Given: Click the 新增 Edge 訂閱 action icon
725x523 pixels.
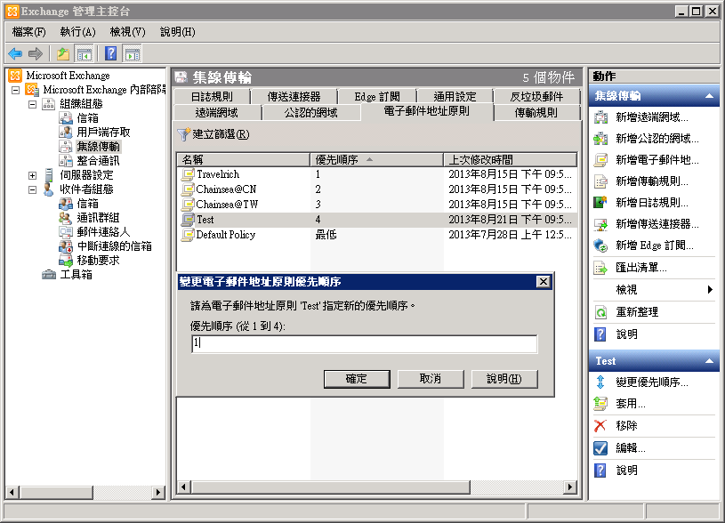Looking at the screenshot, I should 600,245.
